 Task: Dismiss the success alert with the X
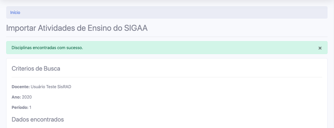[320, 48]
